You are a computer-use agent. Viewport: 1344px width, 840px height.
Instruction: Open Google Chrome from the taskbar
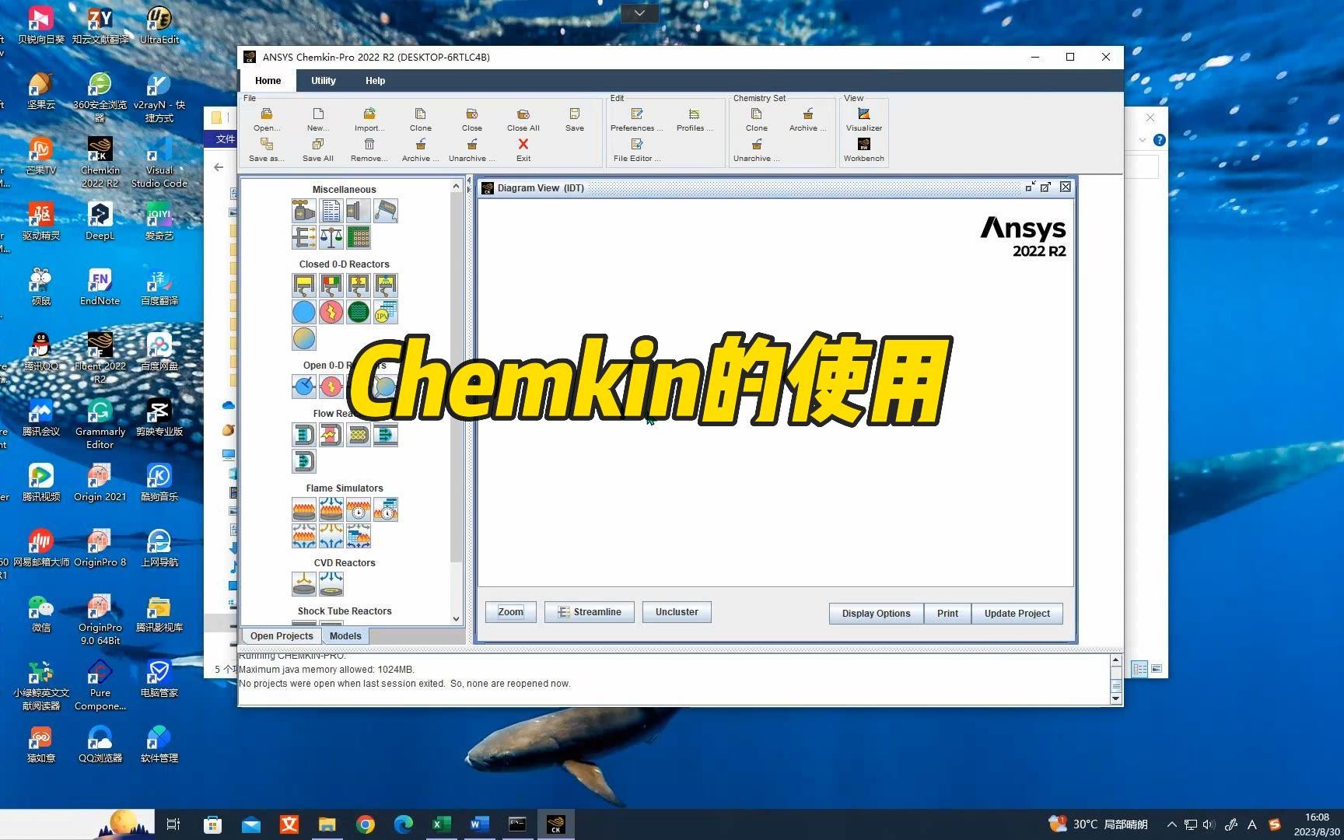coord(365,824)
